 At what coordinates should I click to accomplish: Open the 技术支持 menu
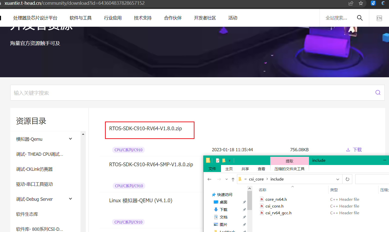143,18
